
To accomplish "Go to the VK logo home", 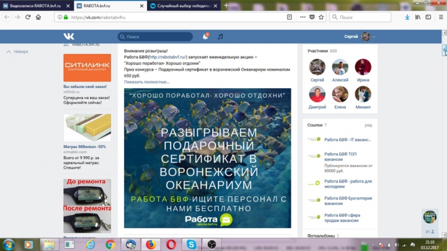I will (69, 36).
